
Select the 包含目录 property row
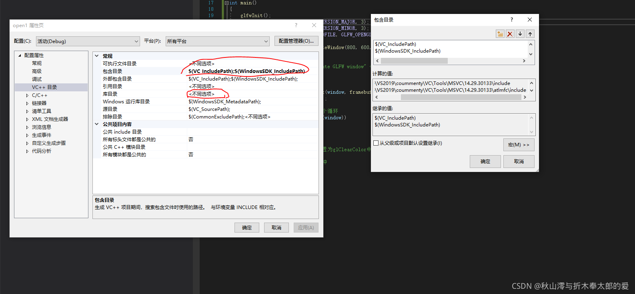coord(206,71)
